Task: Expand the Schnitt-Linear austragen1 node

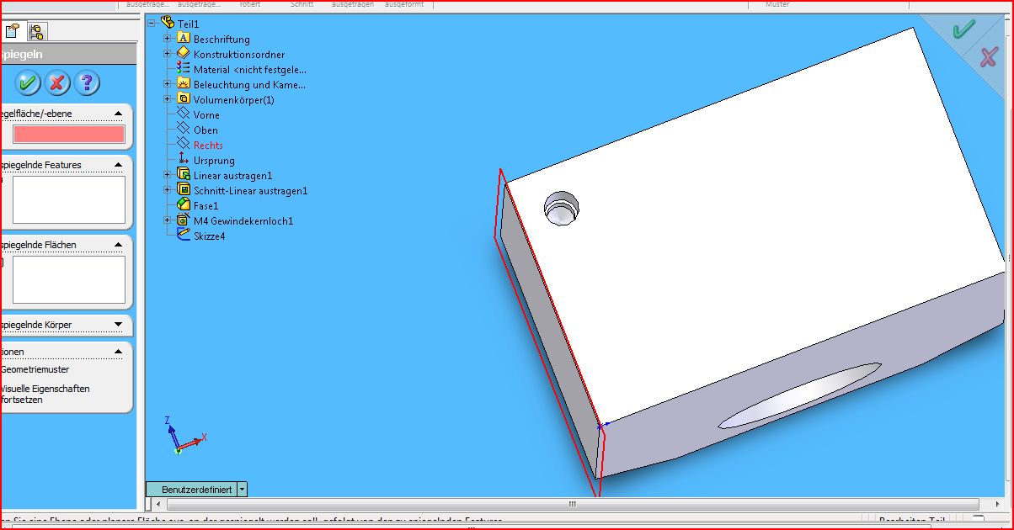Action: (168, 190)
